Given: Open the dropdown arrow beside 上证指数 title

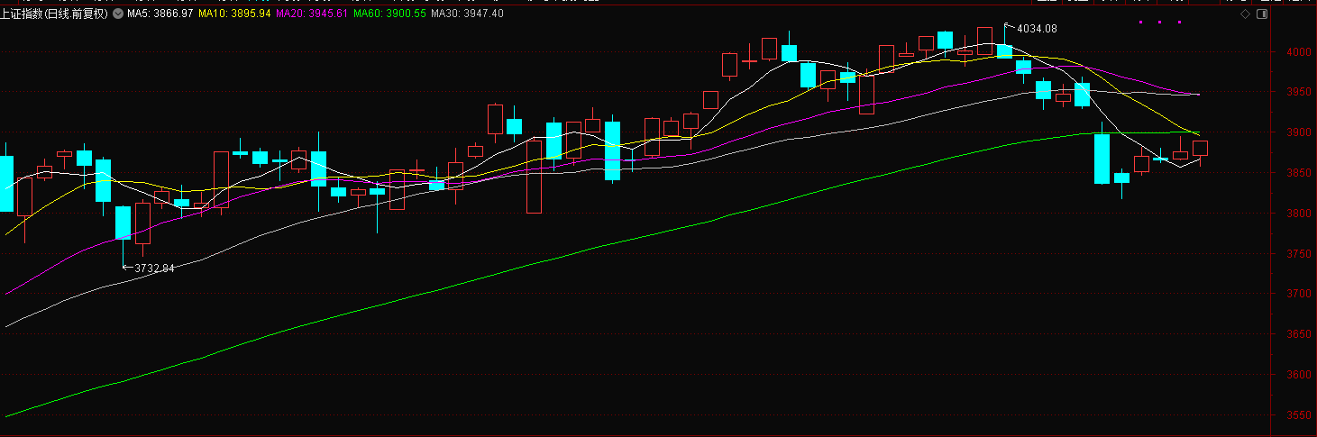Looking at the screenshot, I should tap(119, 14).
